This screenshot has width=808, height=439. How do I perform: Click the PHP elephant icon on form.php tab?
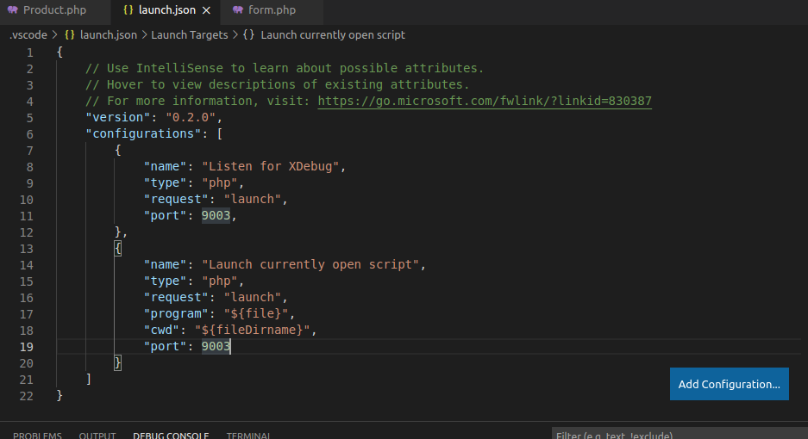point(238,10)
